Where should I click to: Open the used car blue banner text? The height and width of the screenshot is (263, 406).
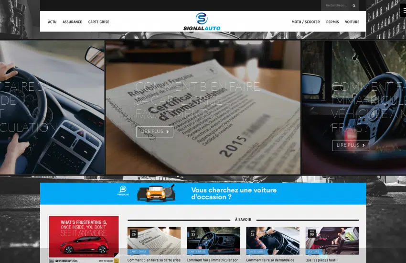coord(234,193)
